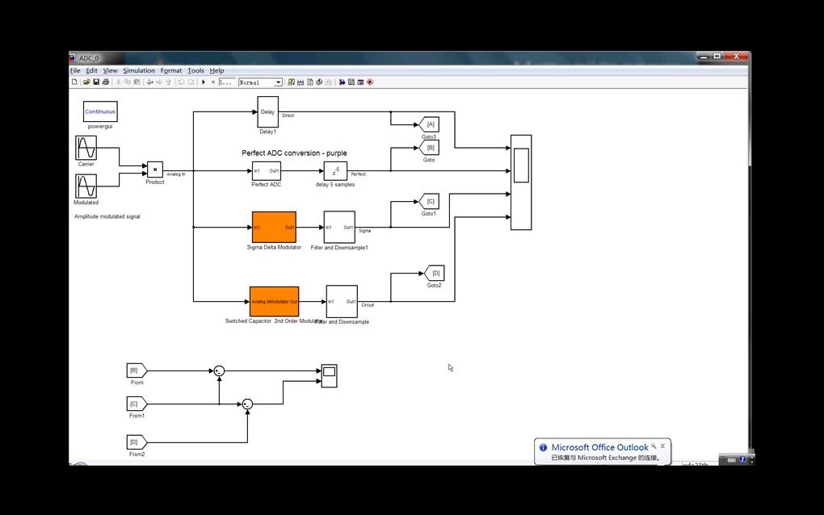
Task: Select the Carrier sine wave block
Action: point(86,148)
